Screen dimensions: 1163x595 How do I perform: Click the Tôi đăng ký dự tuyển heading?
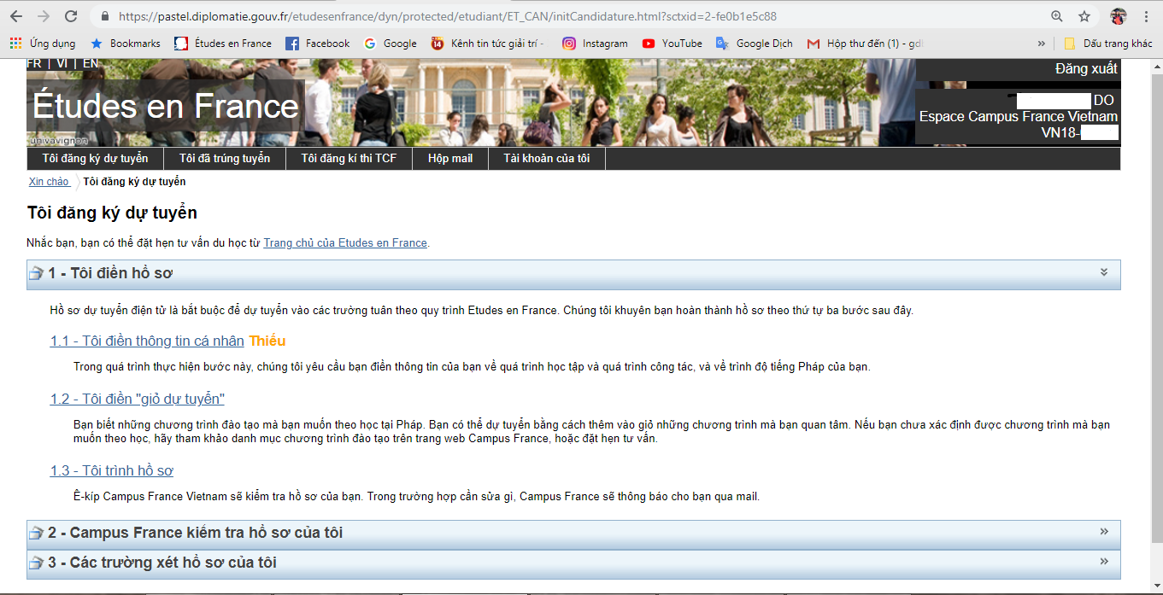(112, 213)
